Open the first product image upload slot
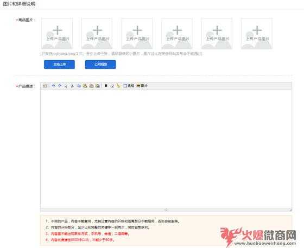Image resolution: width=304 pixels, height=248 pixels. coord(57,34)
